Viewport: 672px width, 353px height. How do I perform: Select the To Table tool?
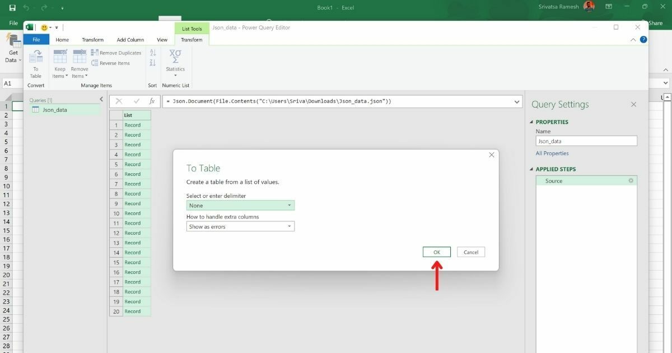[x=36, y=63]
